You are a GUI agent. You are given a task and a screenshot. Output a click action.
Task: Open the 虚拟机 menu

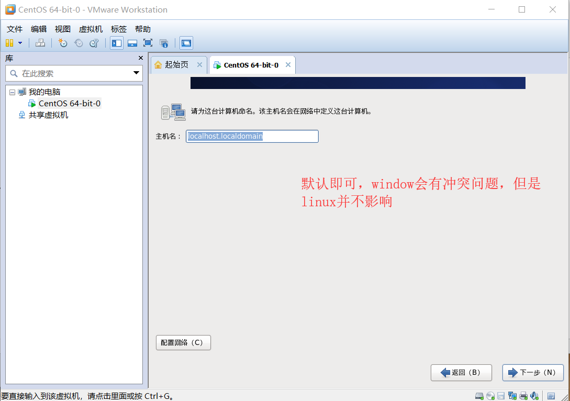(91, 29)
